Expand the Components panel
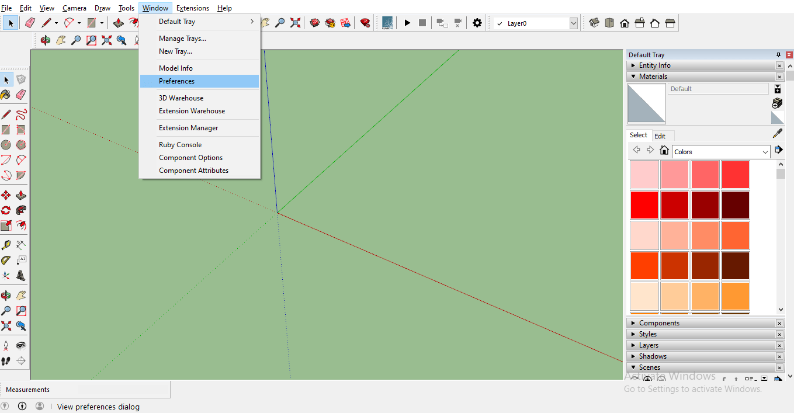The height and width of the screenshot is (413, 794). point(659,323)
